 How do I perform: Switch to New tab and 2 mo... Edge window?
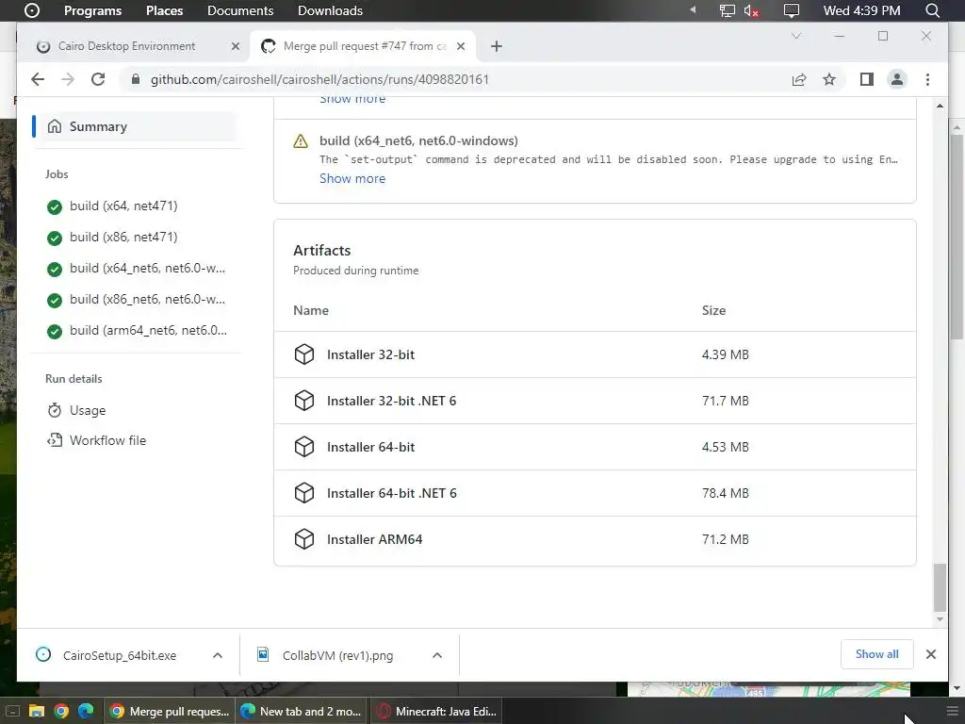[x=301, y=711]
